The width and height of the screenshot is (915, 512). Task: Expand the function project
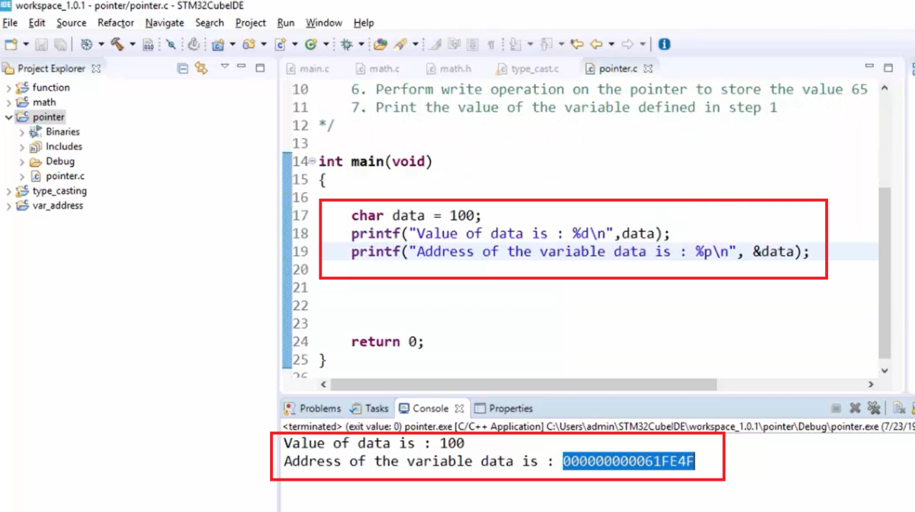8,88
